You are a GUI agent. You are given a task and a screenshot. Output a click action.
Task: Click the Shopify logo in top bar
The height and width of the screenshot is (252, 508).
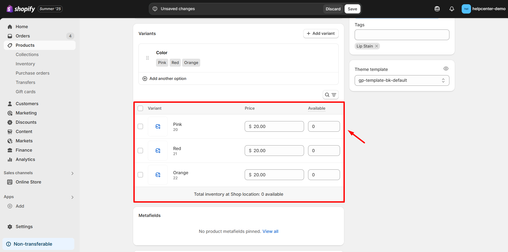pos(21,9)
